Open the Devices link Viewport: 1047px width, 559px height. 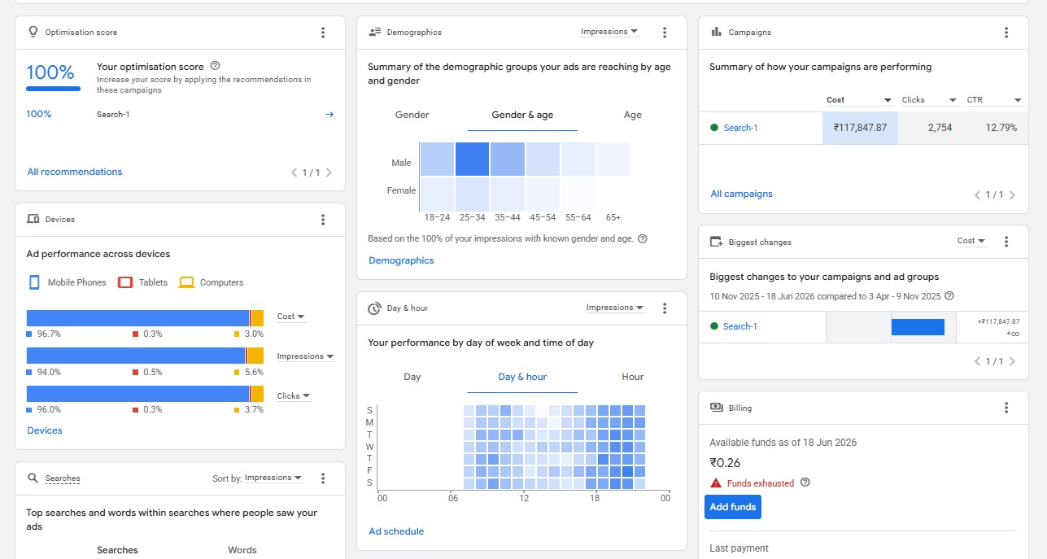click(x=45, y=431)
